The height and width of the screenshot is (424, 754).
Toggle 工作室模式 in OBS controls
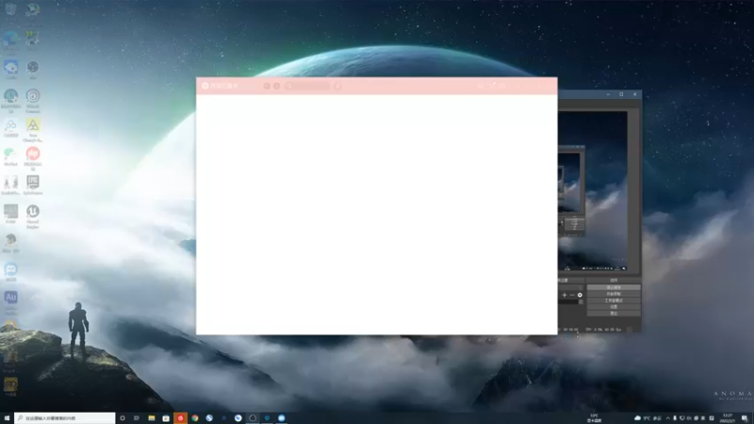pos(614,301)
